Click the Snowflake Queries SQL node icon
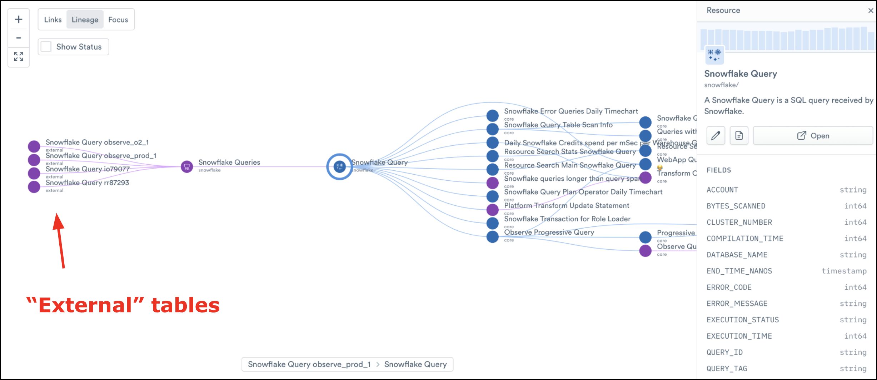The image size is (877, 380). (x=187, y=167)
